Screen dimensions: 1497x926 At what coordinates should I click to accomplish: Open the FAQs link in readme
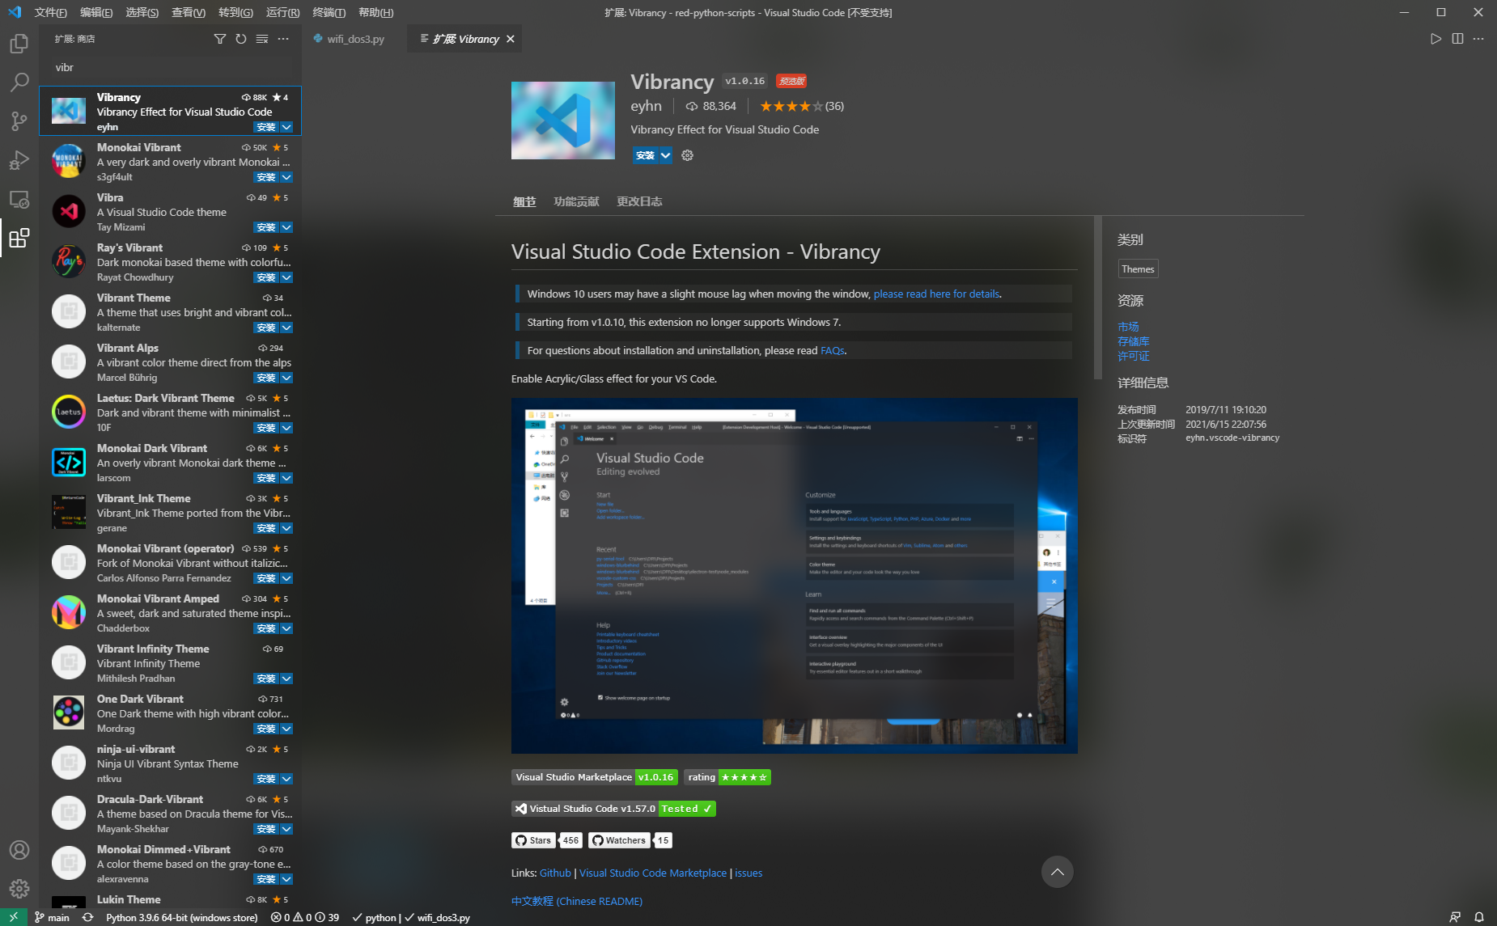pyautogui.click(x=832, y=350)
